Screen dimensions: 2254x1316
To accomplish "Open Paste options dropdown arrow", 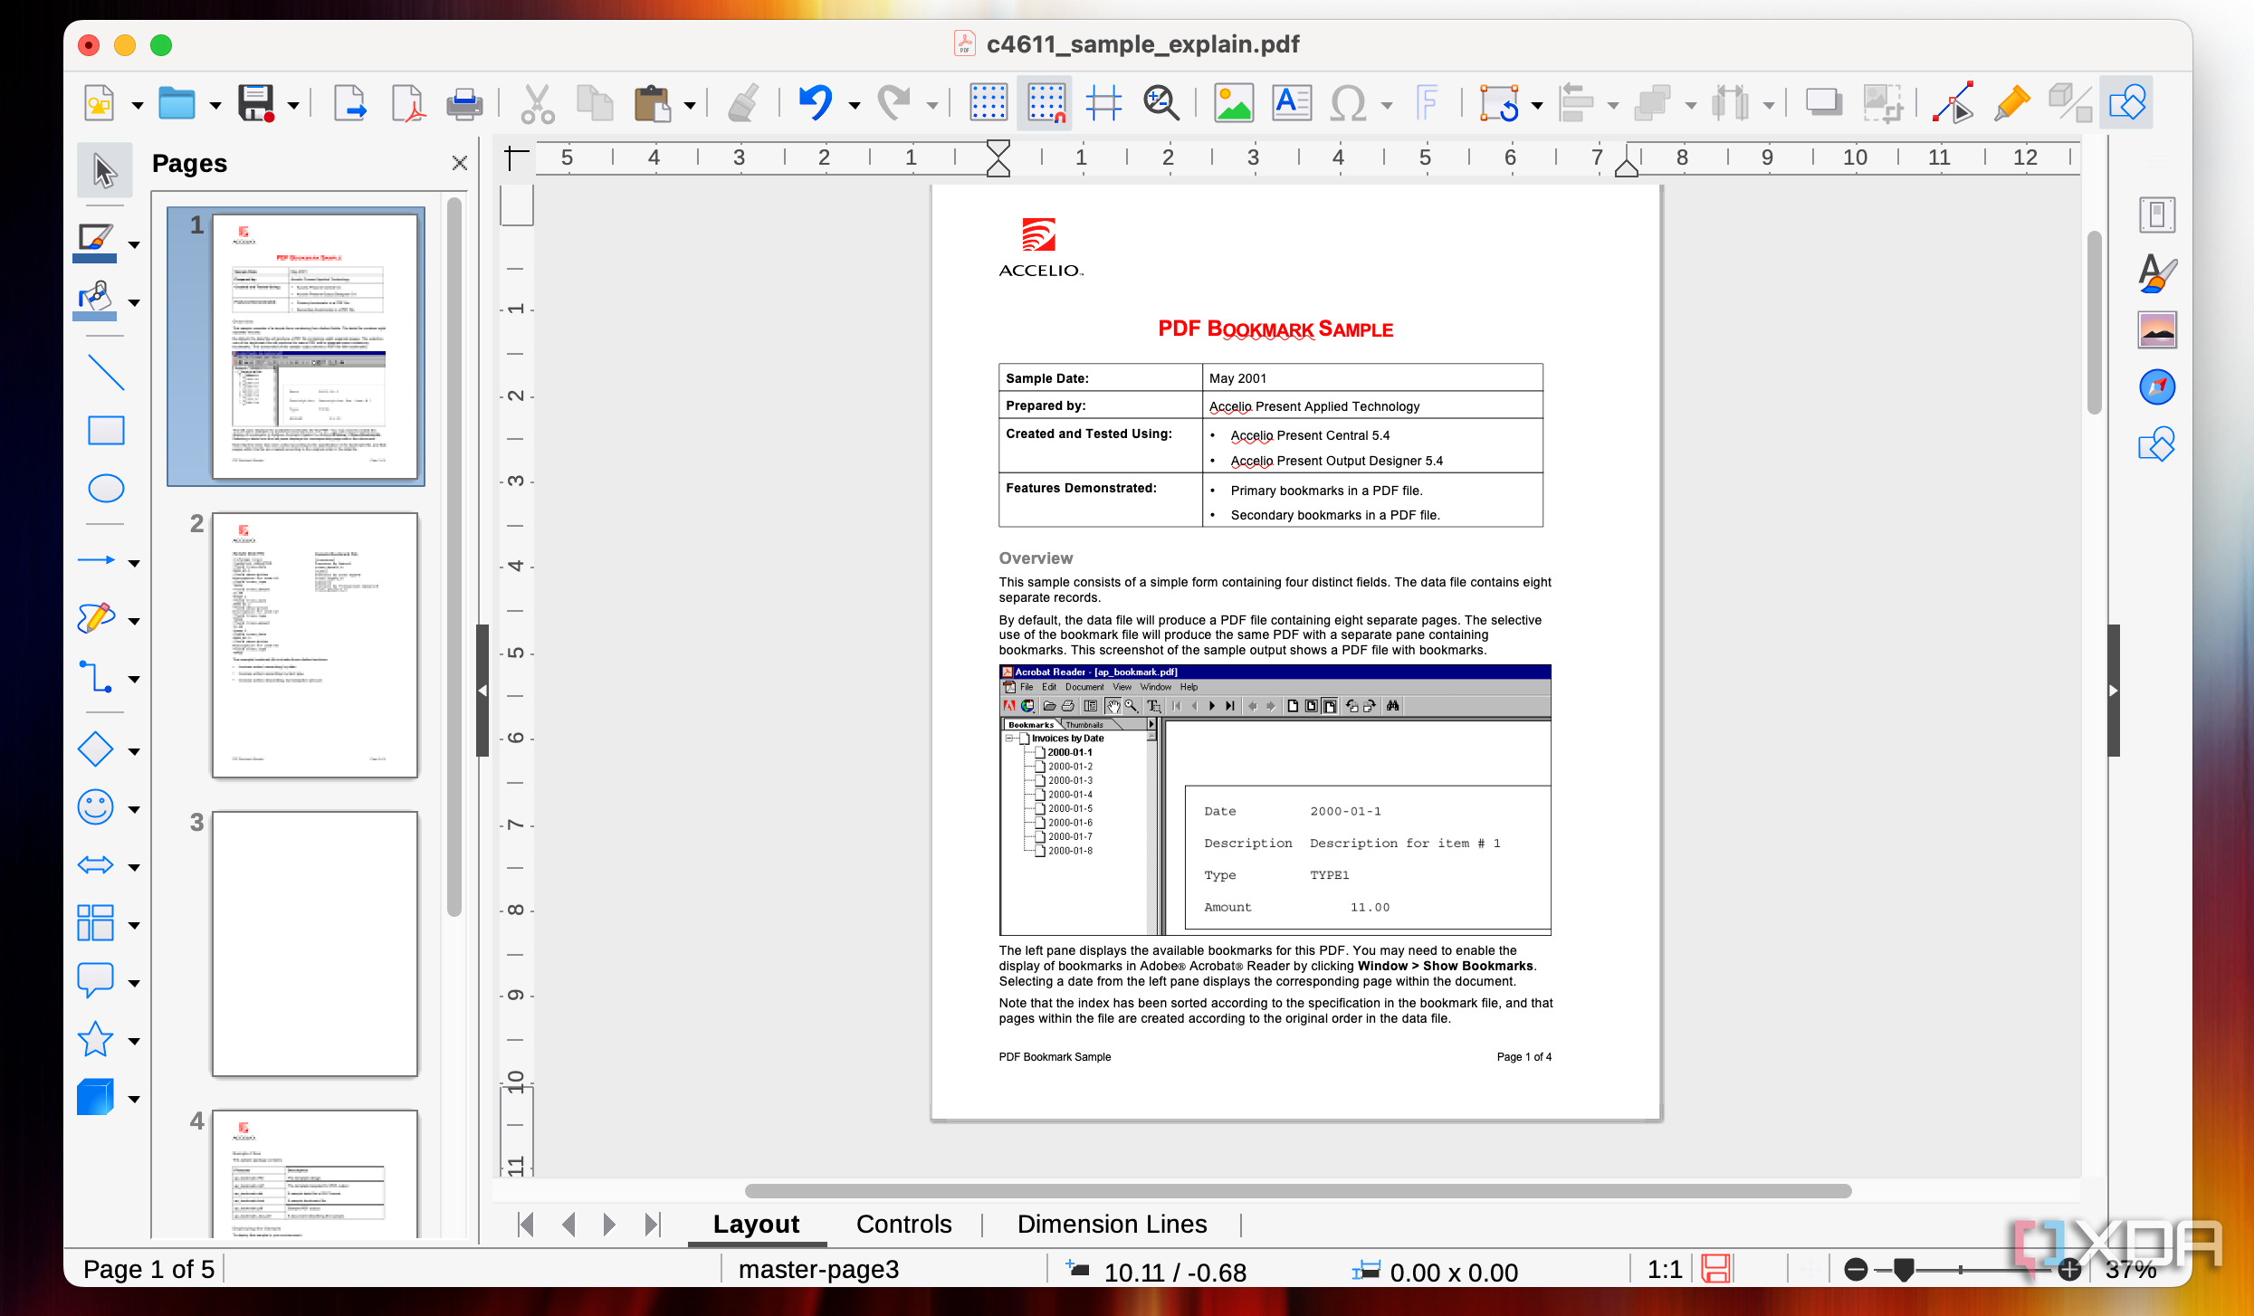I will 690,106.
